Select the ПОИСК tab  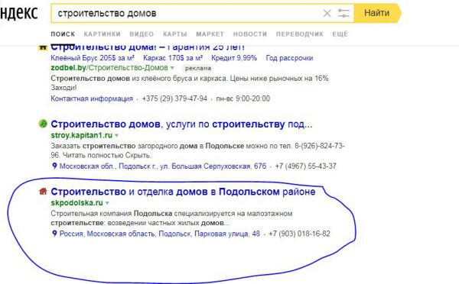[63, 34]
